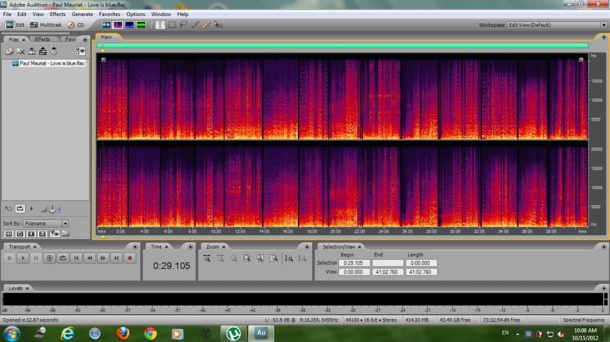The height and width of the screenshot is (342, 610).
Task: Switch to Edit view
Action: click(15, 25)
